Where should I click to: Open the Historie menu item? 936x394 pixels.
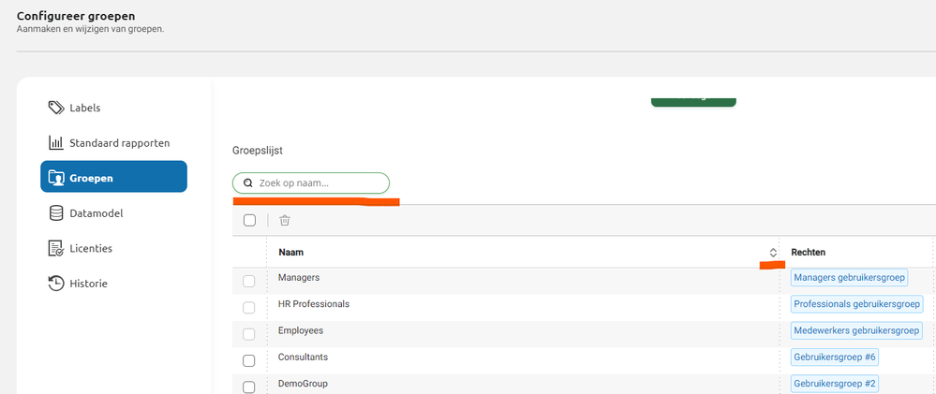coord(88,284)
